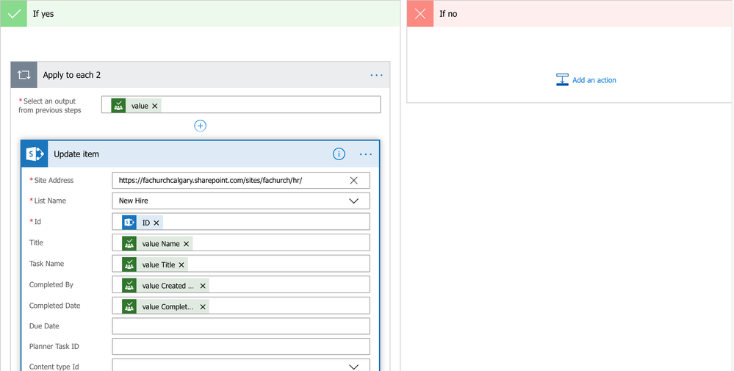Click the Apply to each 2 loop icon

(x=24, y=75)
